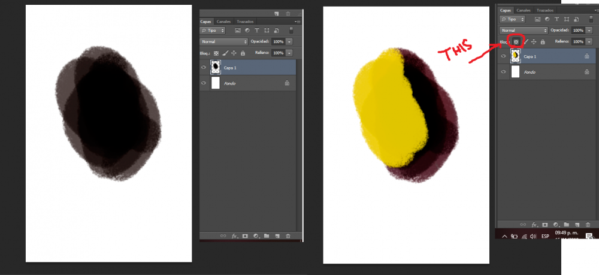This screenshot has height=275, width=599.
Task: Click link layers icon in right panel footer
Action: point(524,225)
